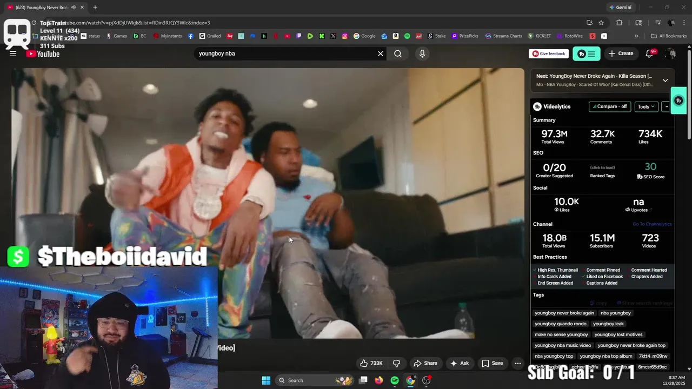Screen dimensions: 692x389
Task: Open the Videolytics Tools dropdown
Action: coord(646,106)
